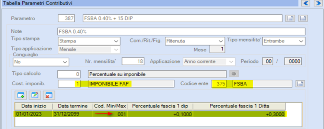This screenshot has width=324, height=129.
Task: Click the lookup icon next to FSBA ente
Action: pyautogui.click(x=300, y=84)
